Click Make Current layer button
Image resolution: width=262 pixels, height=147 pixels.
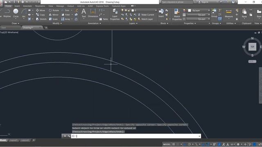point(146,15)
